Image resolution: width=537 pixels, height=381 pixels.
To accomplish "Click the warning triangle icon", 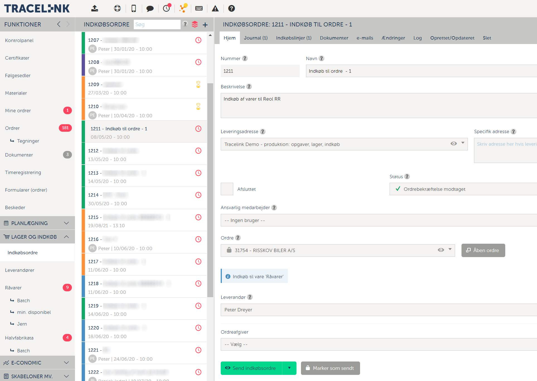I will point(215,8).
